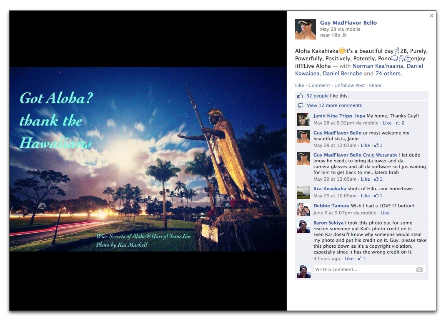The width and height of the screenshot is (446, 321).
Task: Open Guy MadFlavor Bello's profile picture at top
Action: (305, 29)
